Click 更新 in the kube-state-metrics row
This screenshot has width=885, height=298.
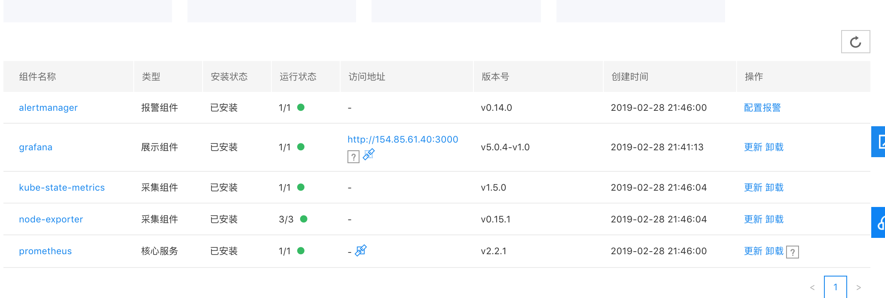point(753,188)
